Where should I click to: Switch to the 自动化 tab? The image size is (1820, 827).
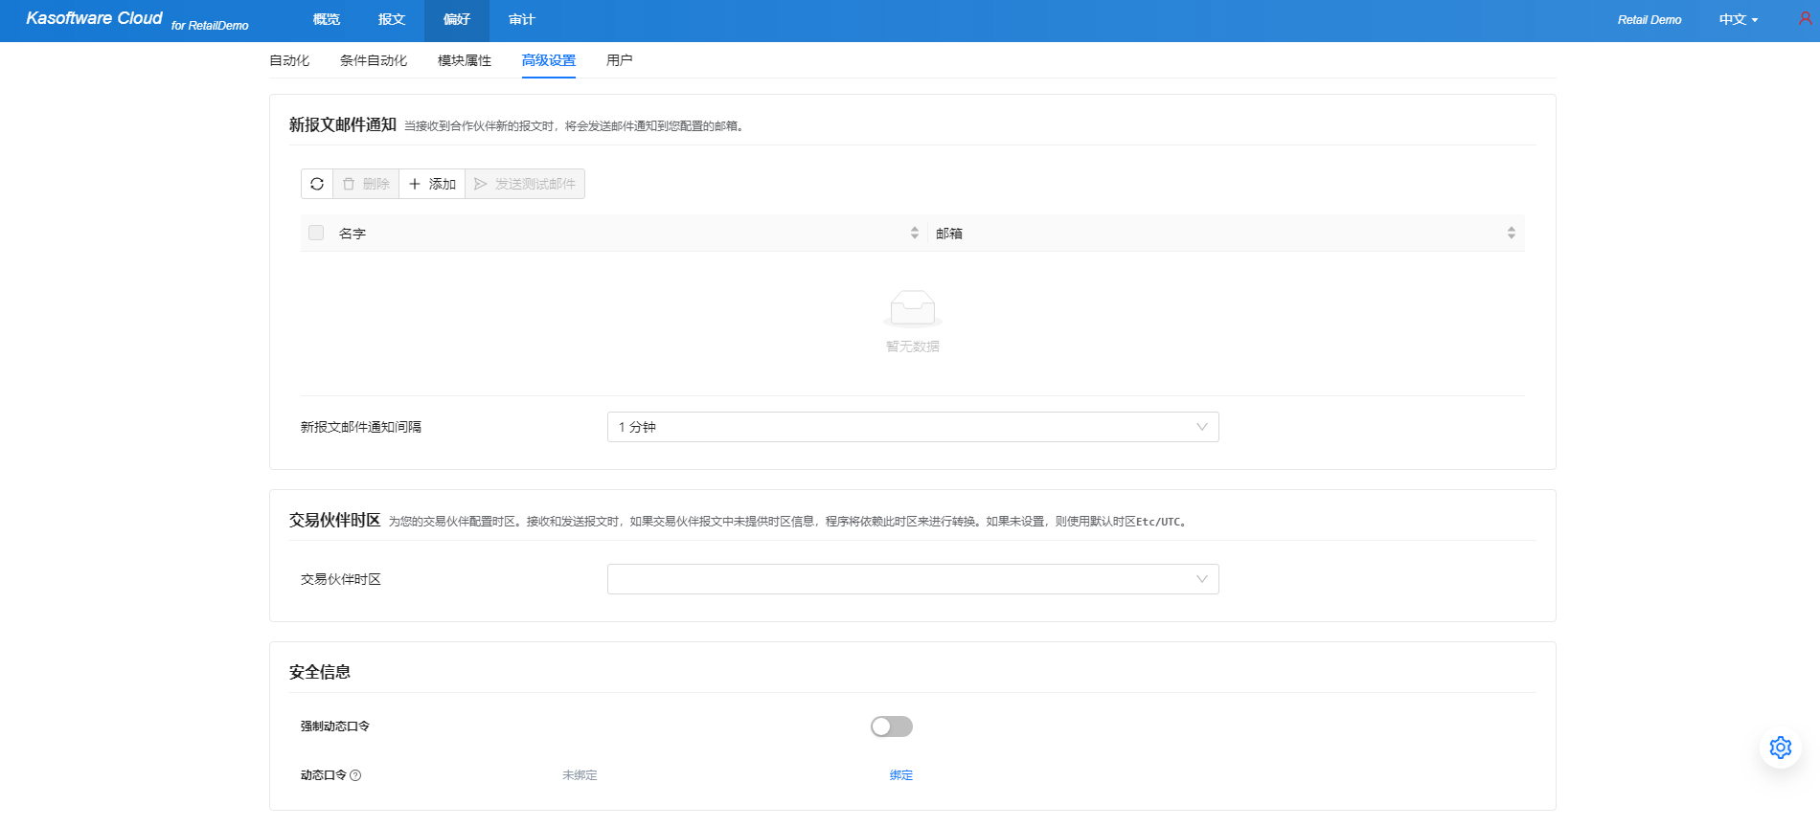pos(289,60)
